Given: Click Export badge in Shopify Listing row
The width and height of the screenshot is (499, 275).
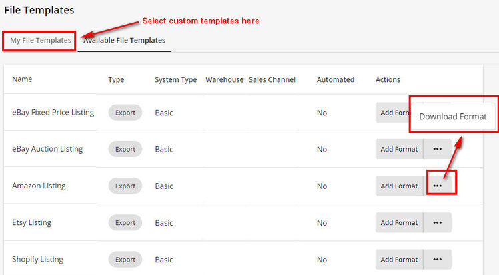Looking at the screenshot, I should pos(125,260).
